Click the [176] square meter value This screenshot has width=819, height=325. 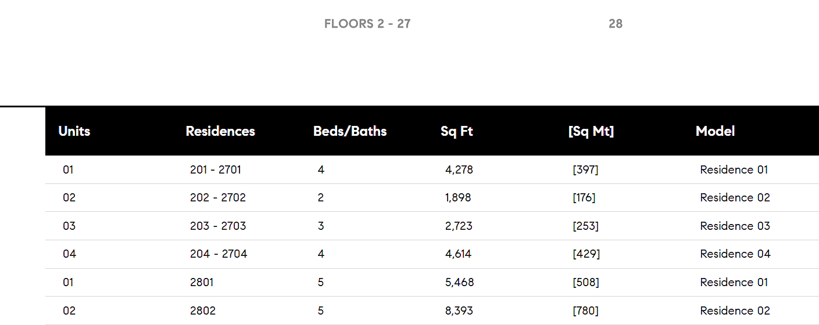pyautogui.click(x=584, y=198)
